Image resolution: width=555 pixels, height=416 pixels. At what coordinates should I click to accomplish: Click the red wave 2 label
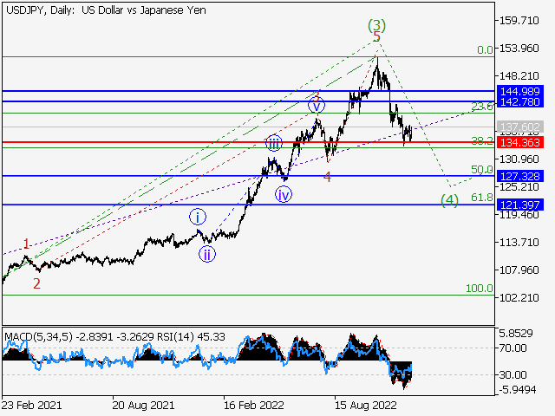(36, 283)
